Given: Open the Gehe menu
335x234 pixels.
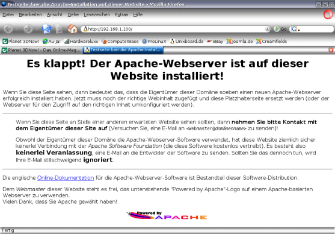Looking at the screenshot, I should click(73, 14).
